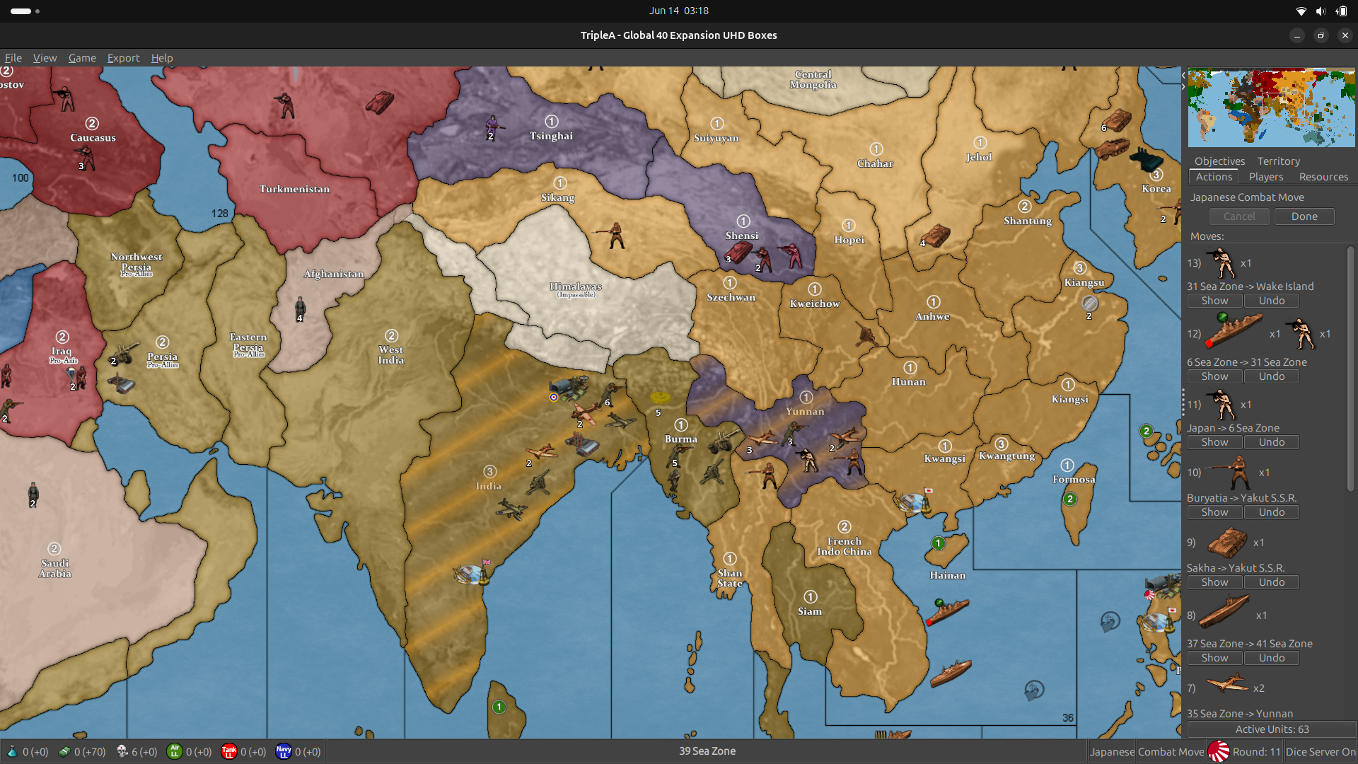Click the whirlpool marker in sea zone 36
Image resolution: width=1358 pixels, height=764 pixels.
(x=1033, y=689)
